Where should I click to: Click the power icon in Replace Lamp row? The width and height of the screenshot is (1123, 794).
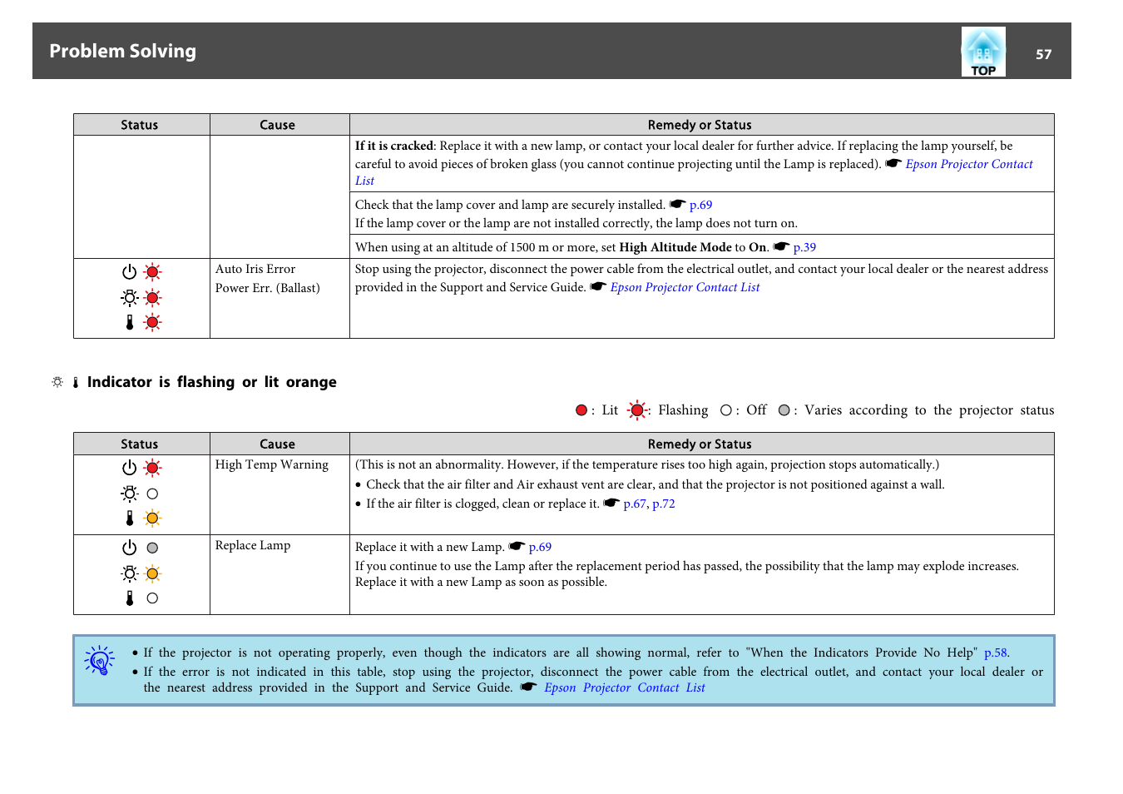coord(129,548)
